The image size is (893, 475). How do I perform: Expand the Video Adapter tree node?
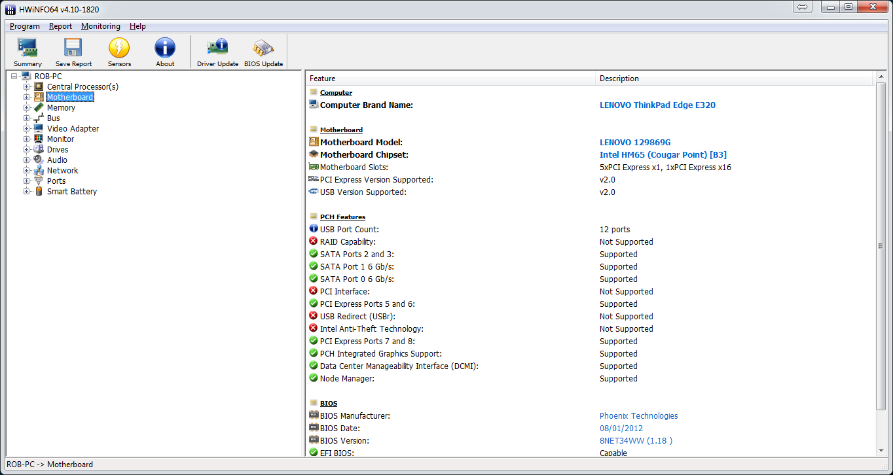(x=27, y=128)
